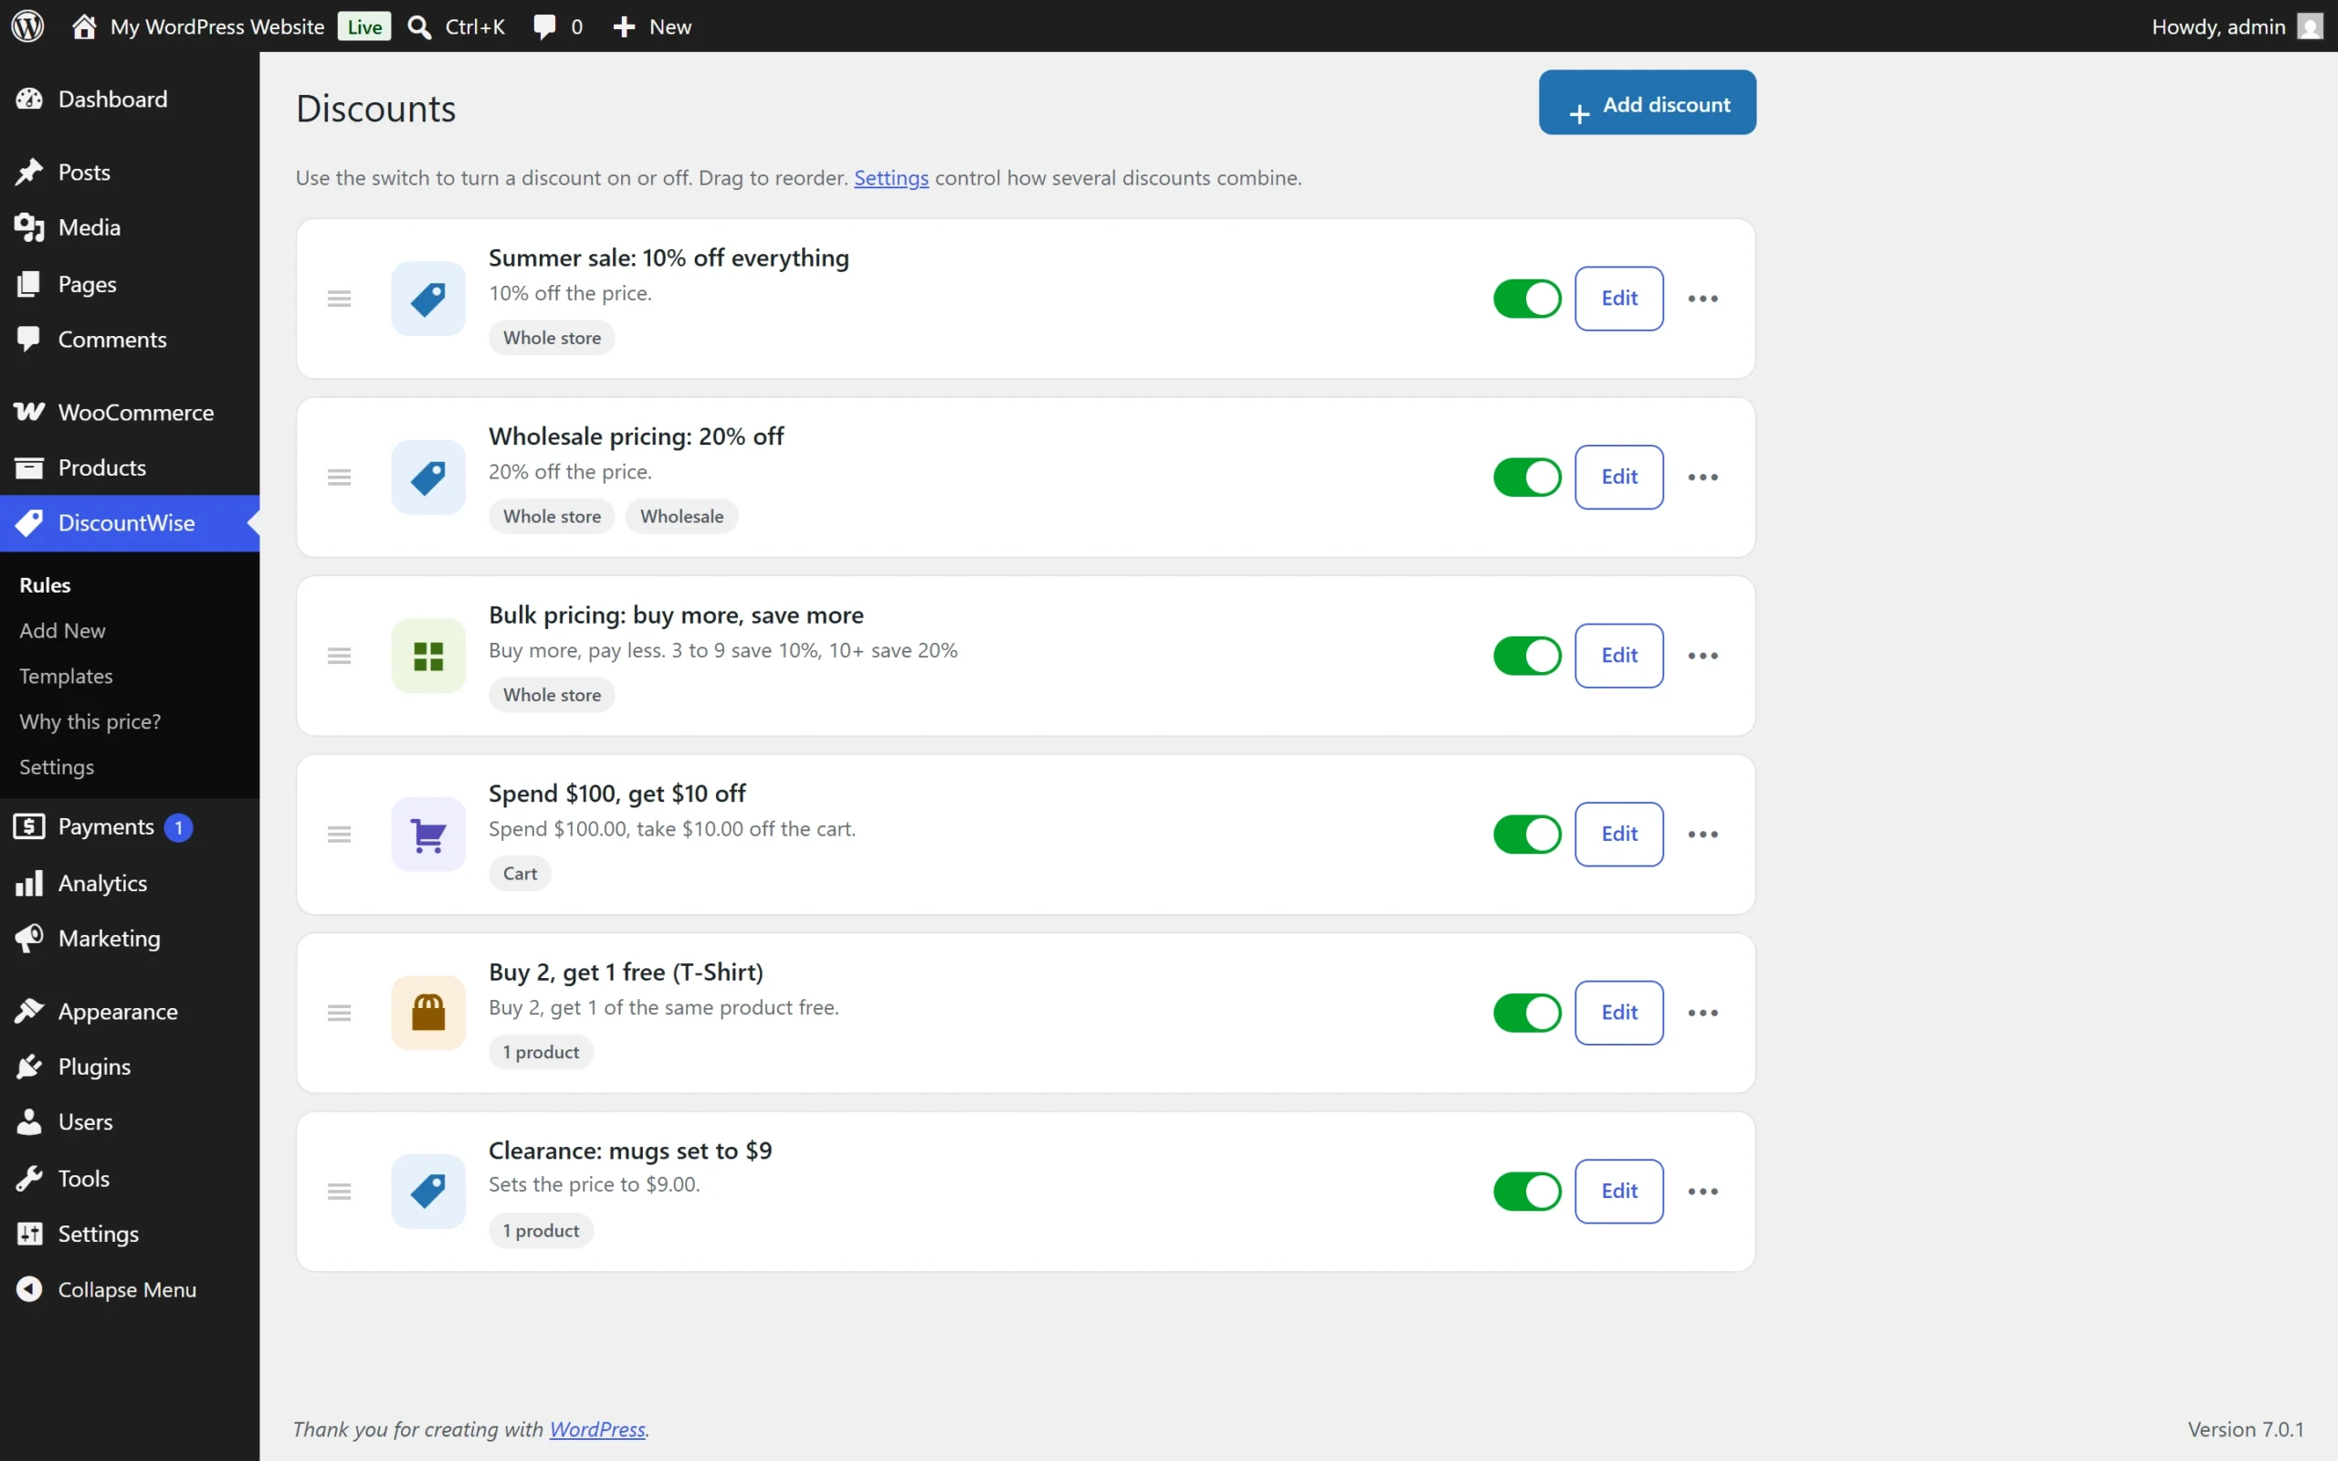Turn off the Summer sale discount switch
The image size is (2338, 1461).
(1526, 299)
